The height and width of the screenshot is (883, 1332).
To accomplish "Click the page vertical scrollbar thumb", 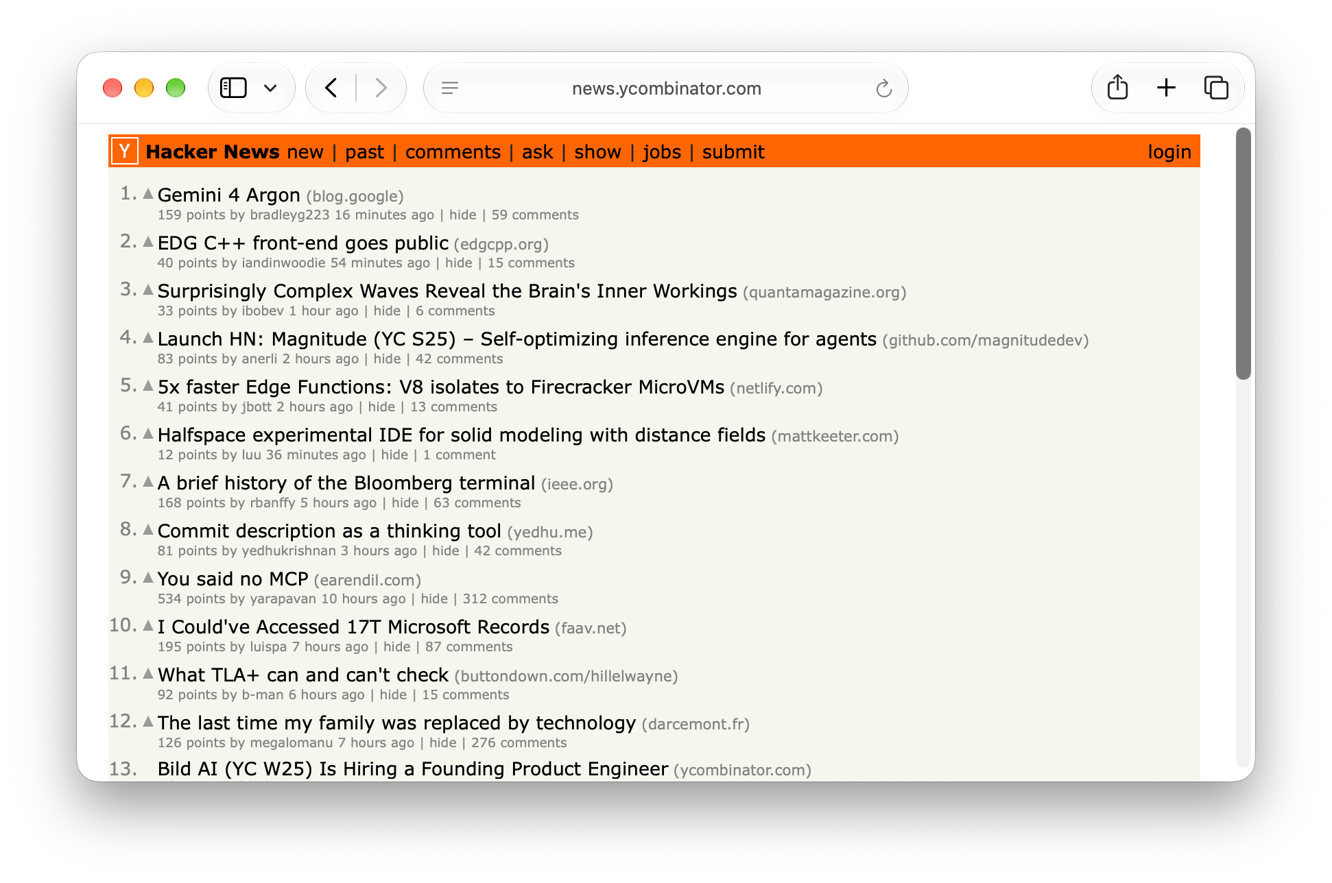I will (x=1244, y=254).
